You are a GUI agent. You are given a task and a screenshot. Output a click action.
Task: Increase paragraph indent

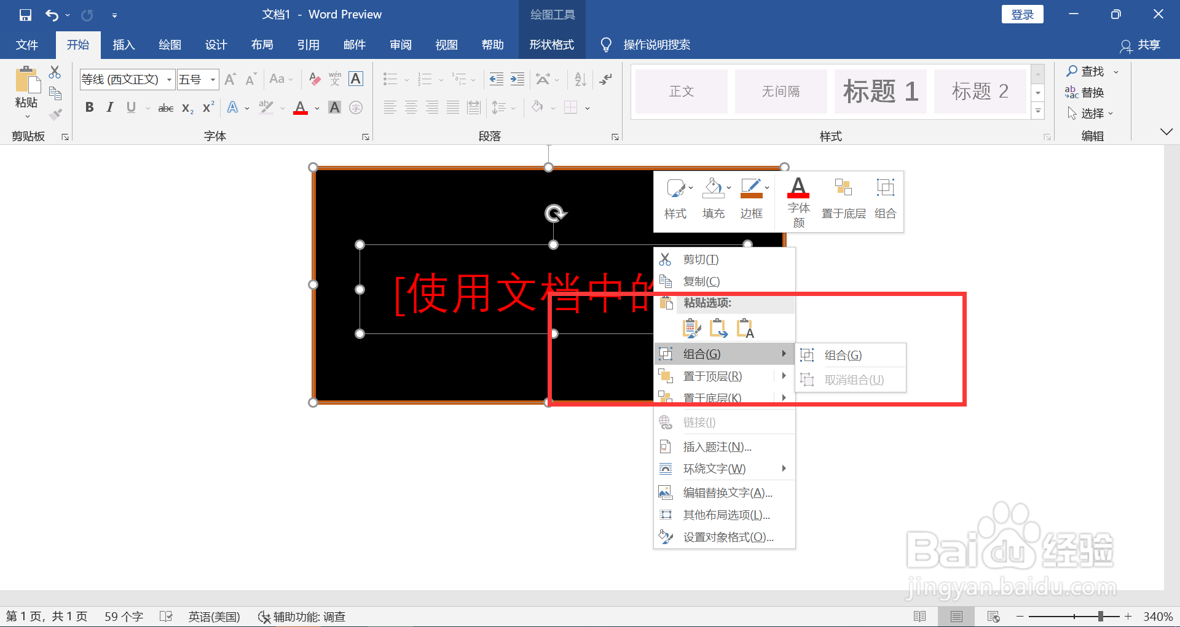(517, 79)
